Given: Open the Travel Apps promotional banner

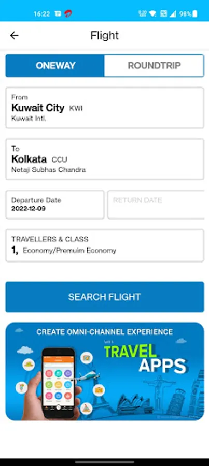Looking at the screenshot, I should [x=105, y=371].
